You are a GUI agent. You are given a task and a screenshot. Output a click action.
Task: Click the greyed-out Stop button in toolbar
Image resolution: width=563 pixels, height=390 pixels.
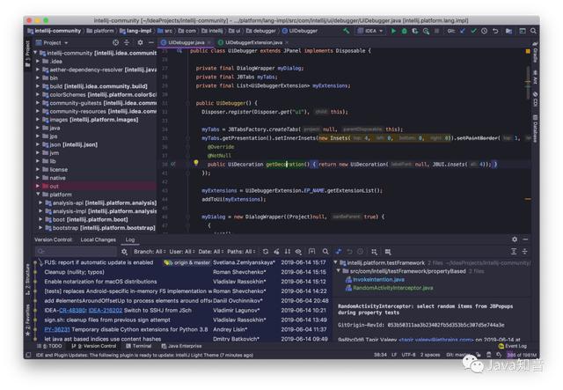(x=436, y=31)
